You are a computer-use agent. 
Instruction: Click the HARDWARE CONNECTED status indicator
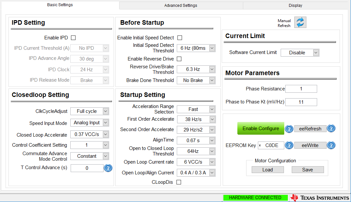[255, 198]
